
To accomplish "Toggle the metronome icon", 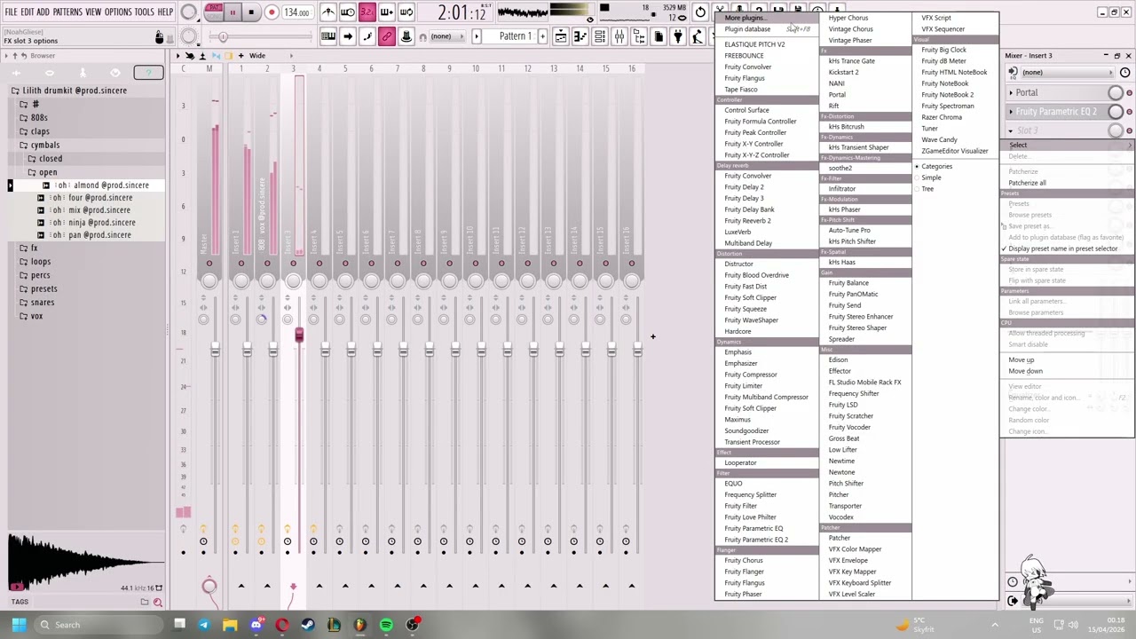I will (x=328, y=12).
